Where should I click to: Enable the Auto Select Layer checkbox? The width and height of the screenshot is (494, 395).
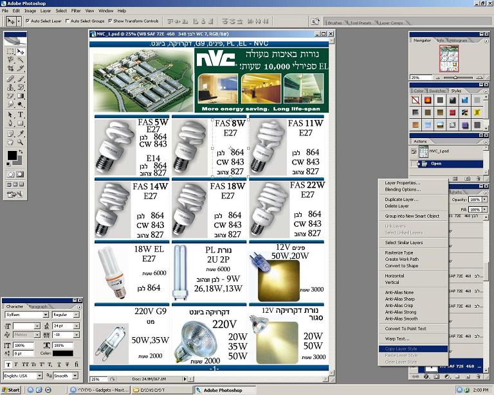point(28,21)
